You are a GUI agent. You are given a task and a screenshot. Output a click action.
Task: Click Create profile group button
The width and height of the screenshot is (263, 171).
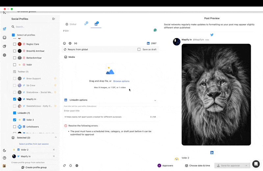click(x=34, y=167)
